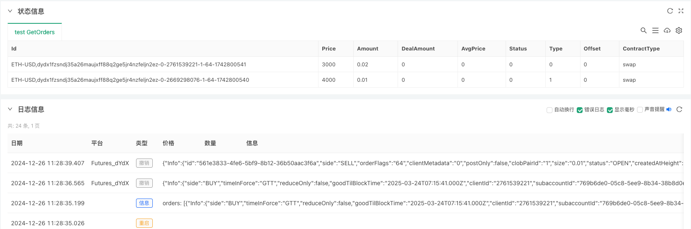This screenshot has height=229, width=691.
Task: Disable the 显示毫秒 milliseconds checkbox
Action: [610, 110]
